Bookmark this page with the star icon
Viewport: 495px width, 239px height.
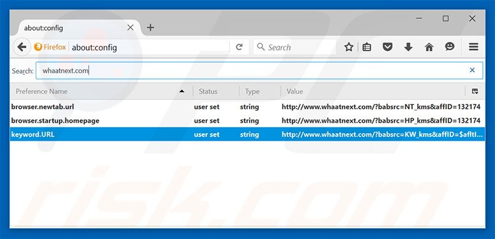[x=348, y=48]
